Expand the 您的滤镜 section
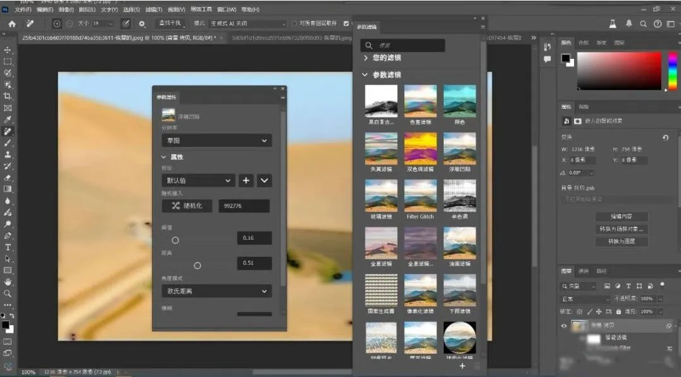681x377 pixels. pos(365,58)
